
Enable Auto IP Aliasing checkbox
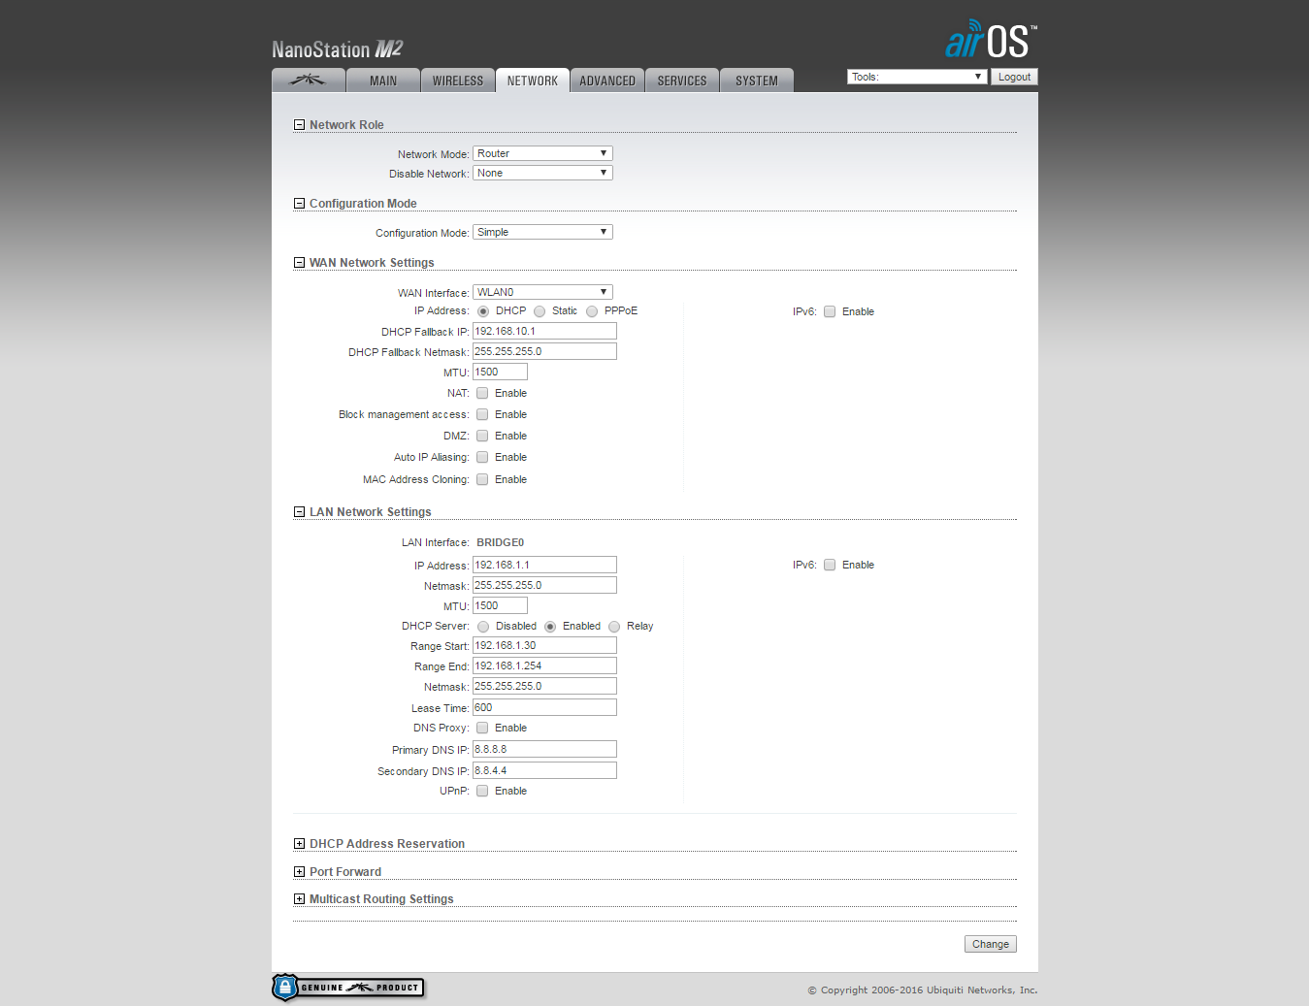tap(482, 457)
